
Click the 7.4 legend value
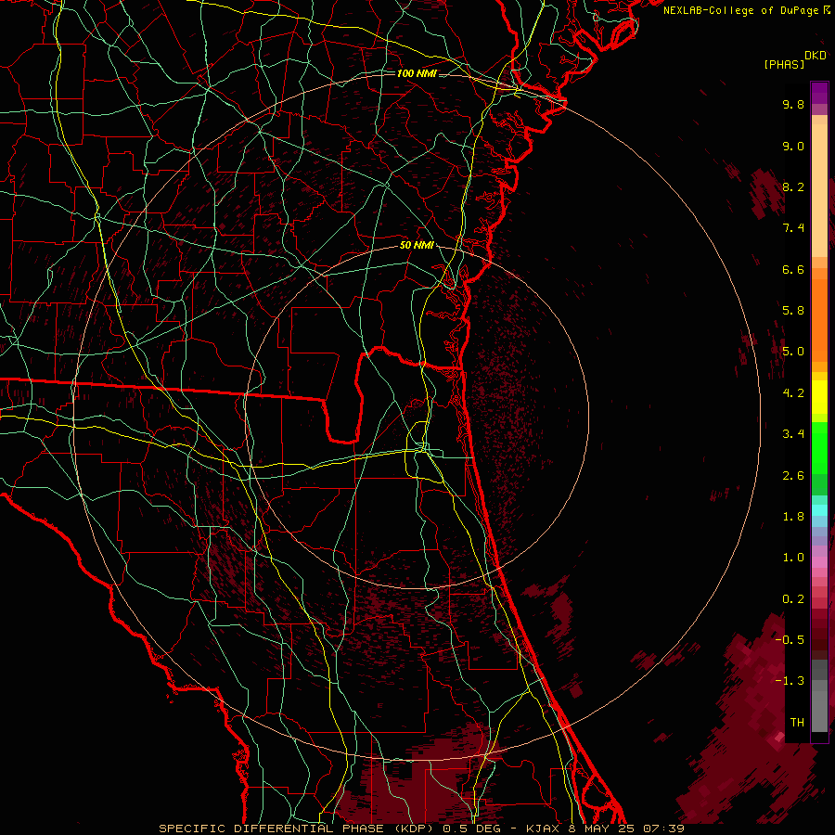point(793,228)
